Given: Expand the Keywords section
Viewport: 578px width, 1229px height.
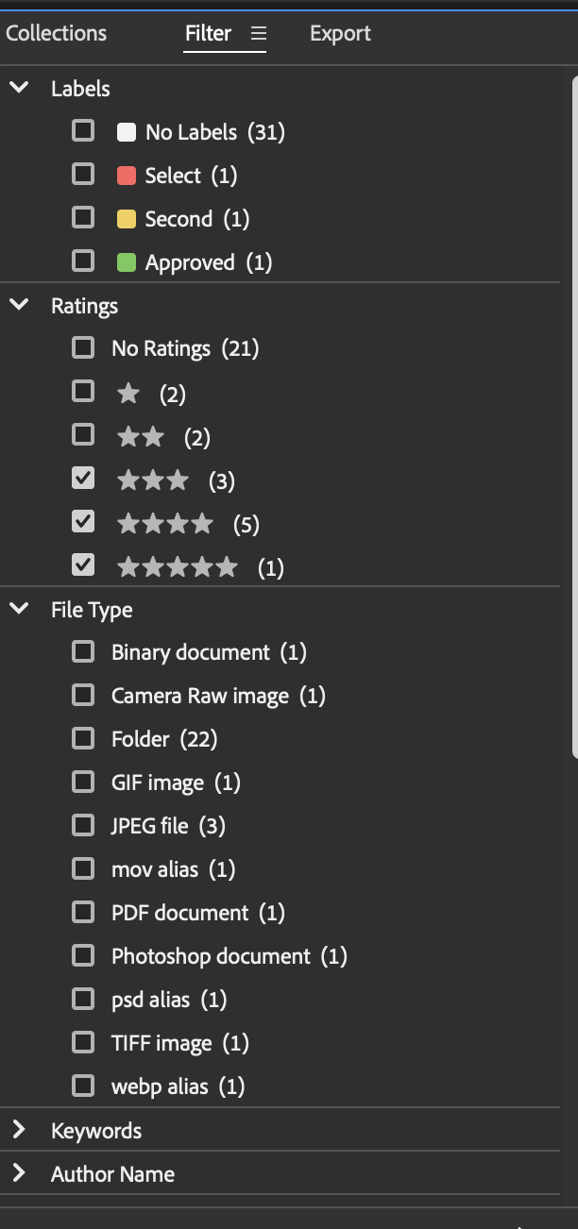Looking at the screenshot, I should [19, 1130].
